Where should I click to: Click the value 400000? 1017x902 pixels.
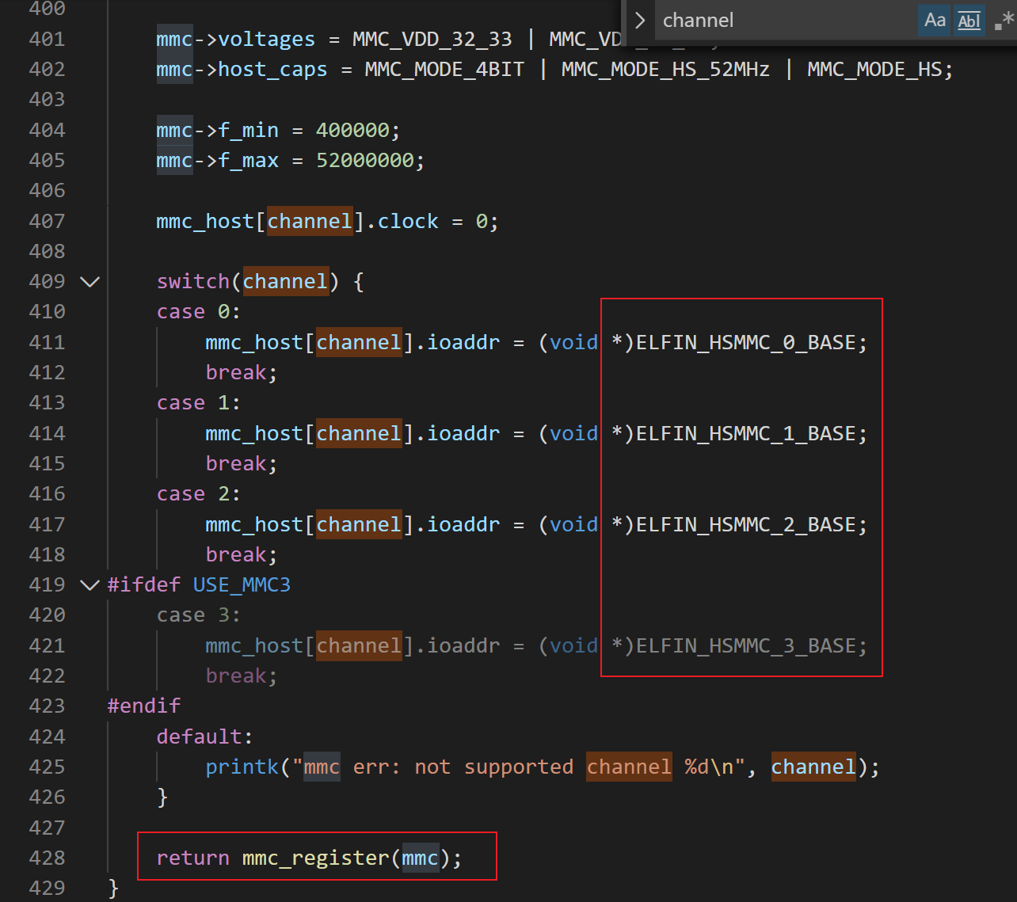click(x=352, y=131)
